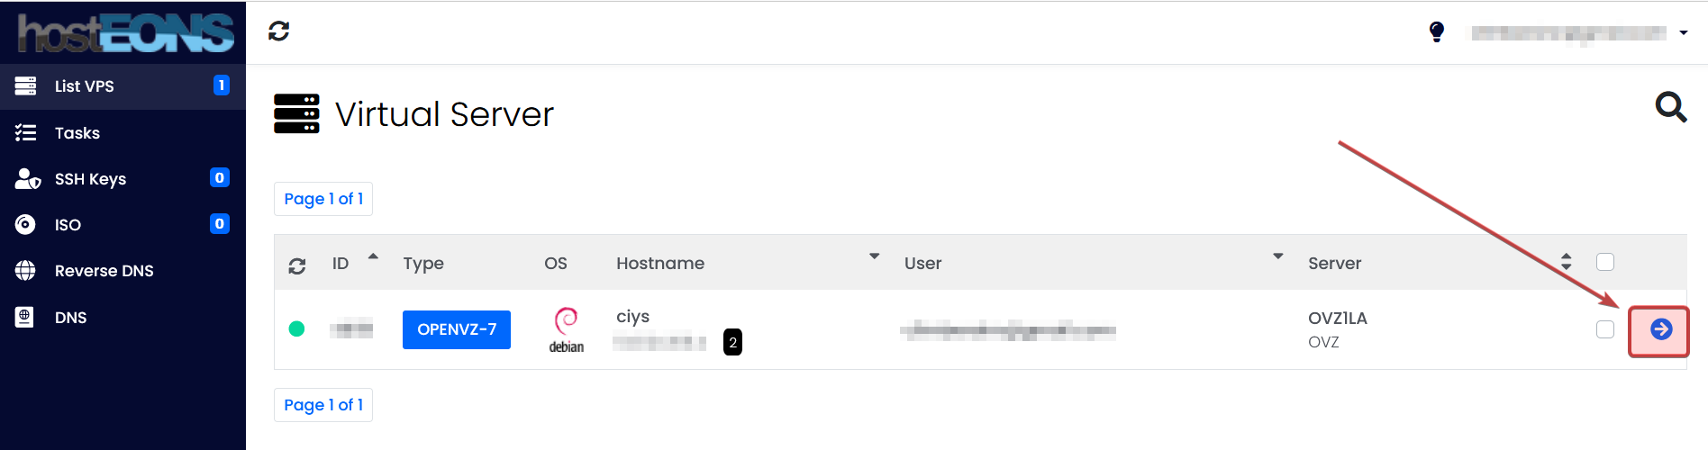Go to SSH Keys menu item
The width and height of the screenshot is (1708, 450).
click(90, 179)
